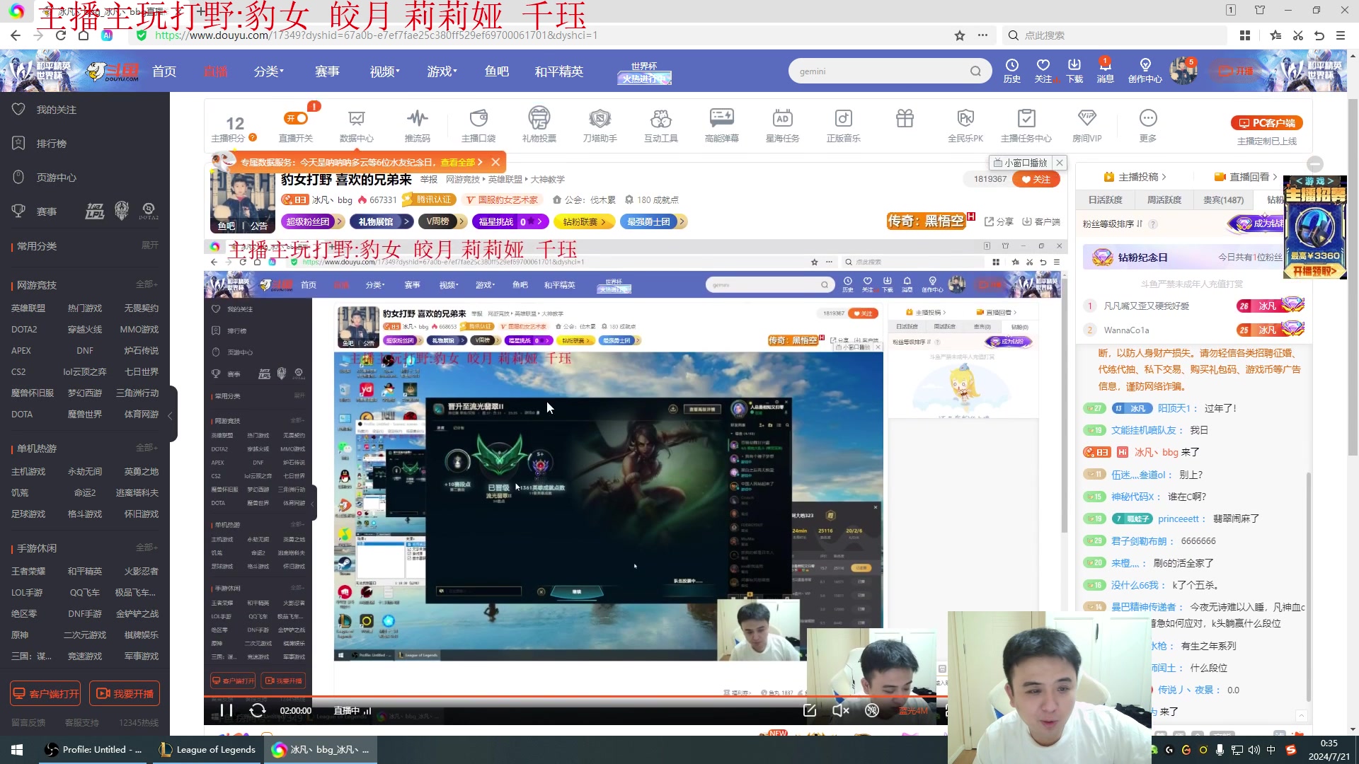Click the orange 关注 follow button
Screen dimensions: 1359x764
pos(1036,179)
